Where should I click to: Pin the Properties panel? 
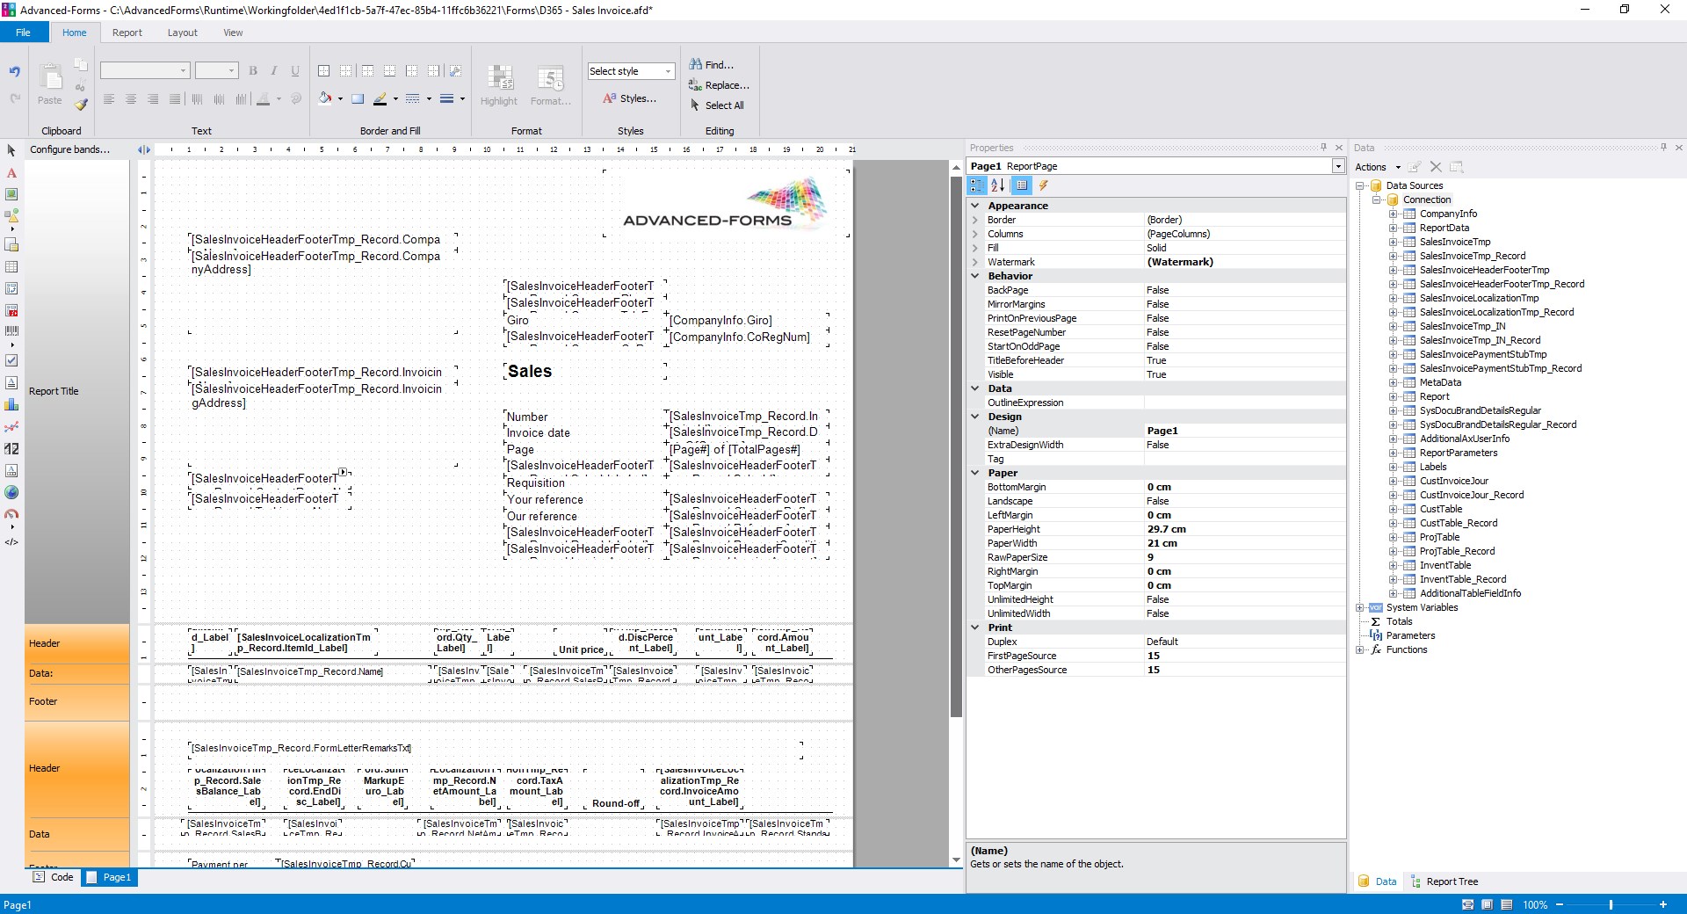1323,148
